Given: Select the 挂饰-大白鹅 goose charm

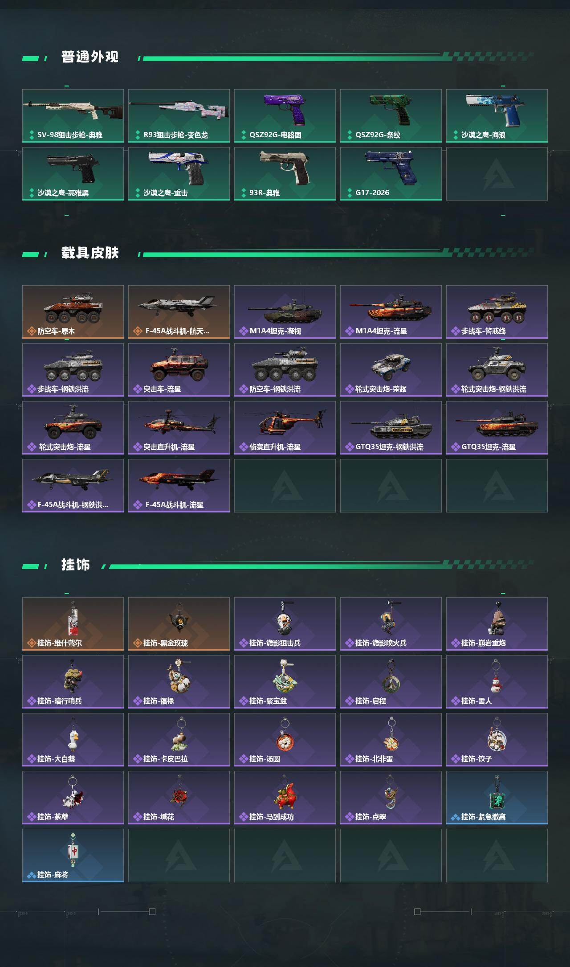Looking at the screenshot, I should click(73, 740).
